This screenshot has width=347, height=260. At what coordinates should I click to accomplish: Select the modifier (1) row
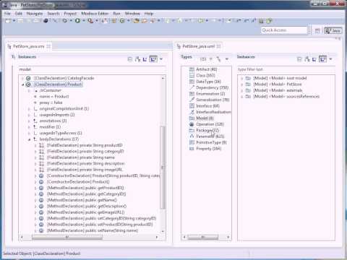[x=50, y=127]
